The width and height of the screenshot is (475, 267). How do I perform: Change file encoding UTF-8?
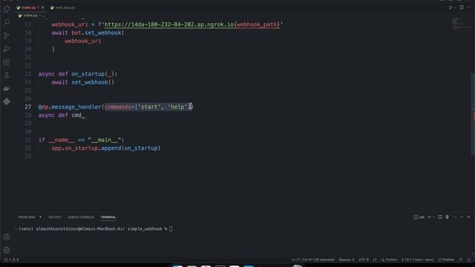pyautogui.click(x=363, y=260)
